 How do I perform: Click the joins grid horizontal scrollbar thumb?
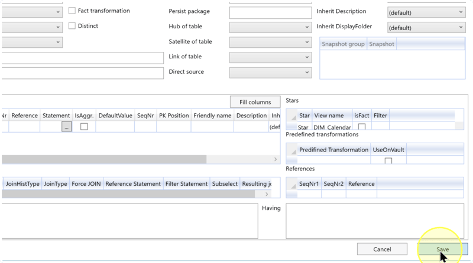(x=128, y=194)
